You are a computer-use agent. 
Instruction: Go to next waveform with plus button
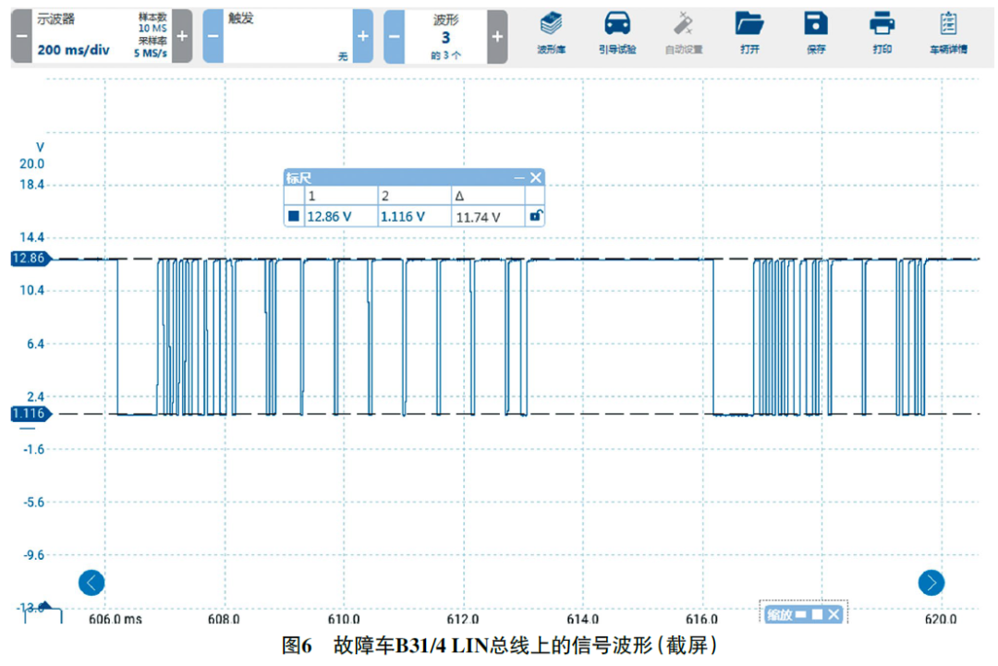[x=497, y=37]
